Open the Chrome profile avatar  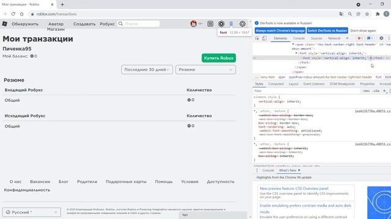click(x=386, y=14)
